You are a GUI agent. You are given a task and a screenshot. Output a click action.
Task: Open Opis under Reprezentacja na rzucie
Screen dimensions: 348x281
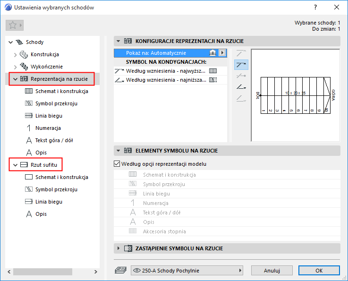tap(41, 153)
